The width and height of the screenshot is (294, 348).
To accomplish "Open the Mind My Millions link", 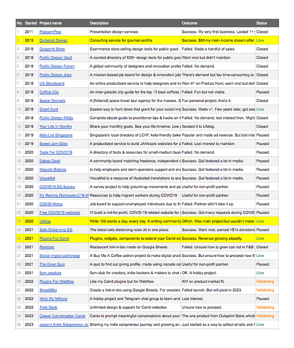I will tap(53, 299).
